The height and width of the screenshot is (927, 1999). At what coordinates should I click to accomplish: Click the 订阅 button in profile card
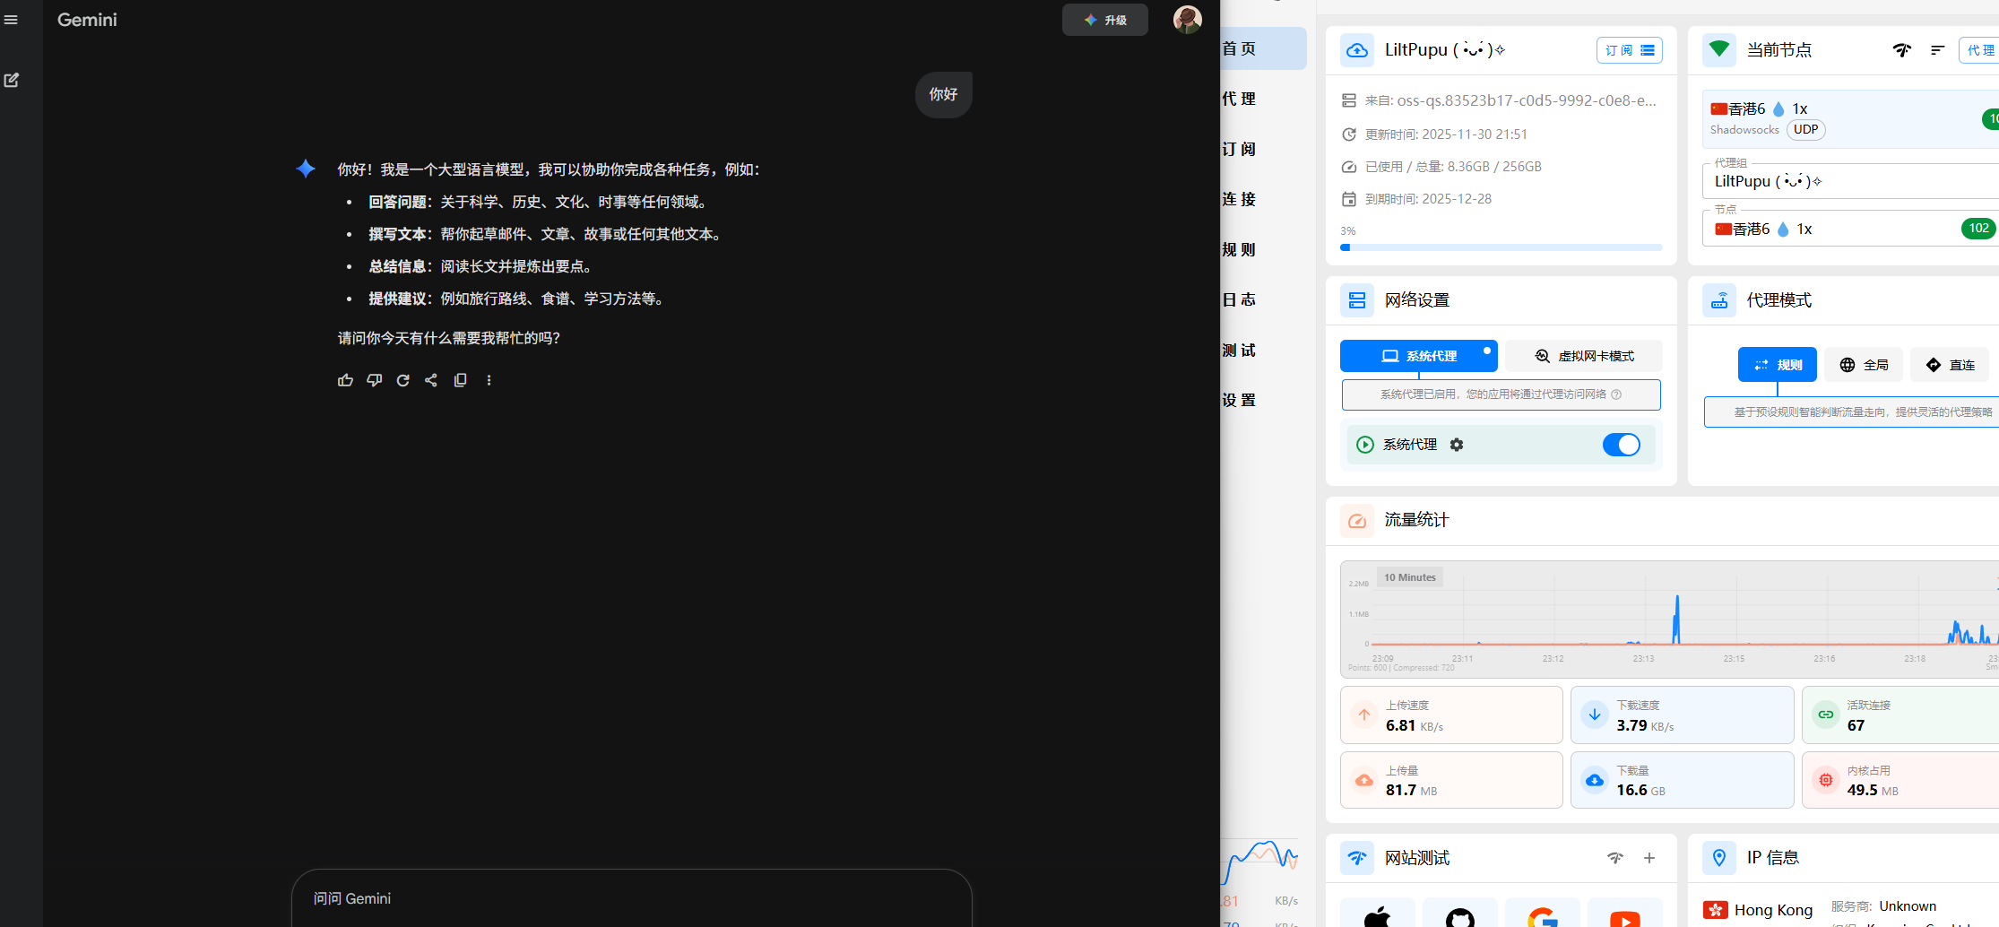[x=1629, y=50]
